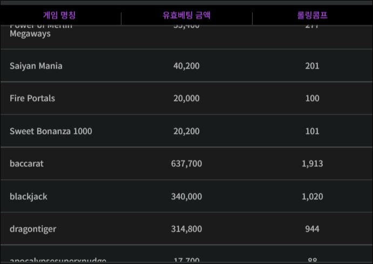Click the 340,000 blackjack betting amount
373x264 pixels.
pyautogui.click(x=187, y=197)
